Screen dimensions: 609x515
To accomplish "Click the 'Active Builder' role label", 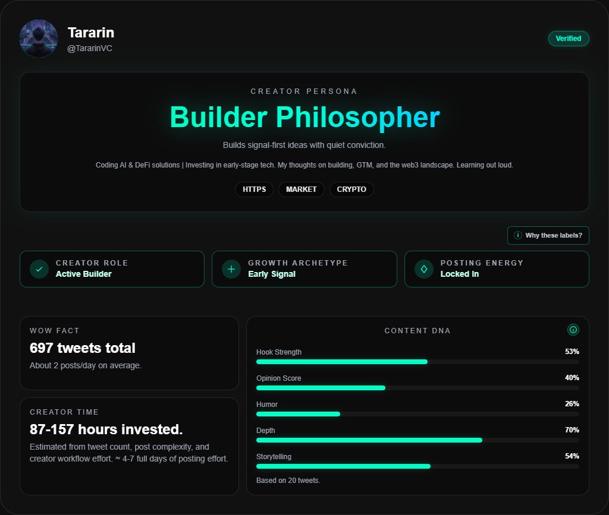I will tap(83, 274).
